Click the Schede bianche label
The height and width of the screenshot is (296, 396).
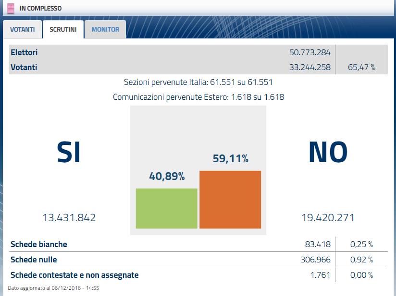coord(38,244)
